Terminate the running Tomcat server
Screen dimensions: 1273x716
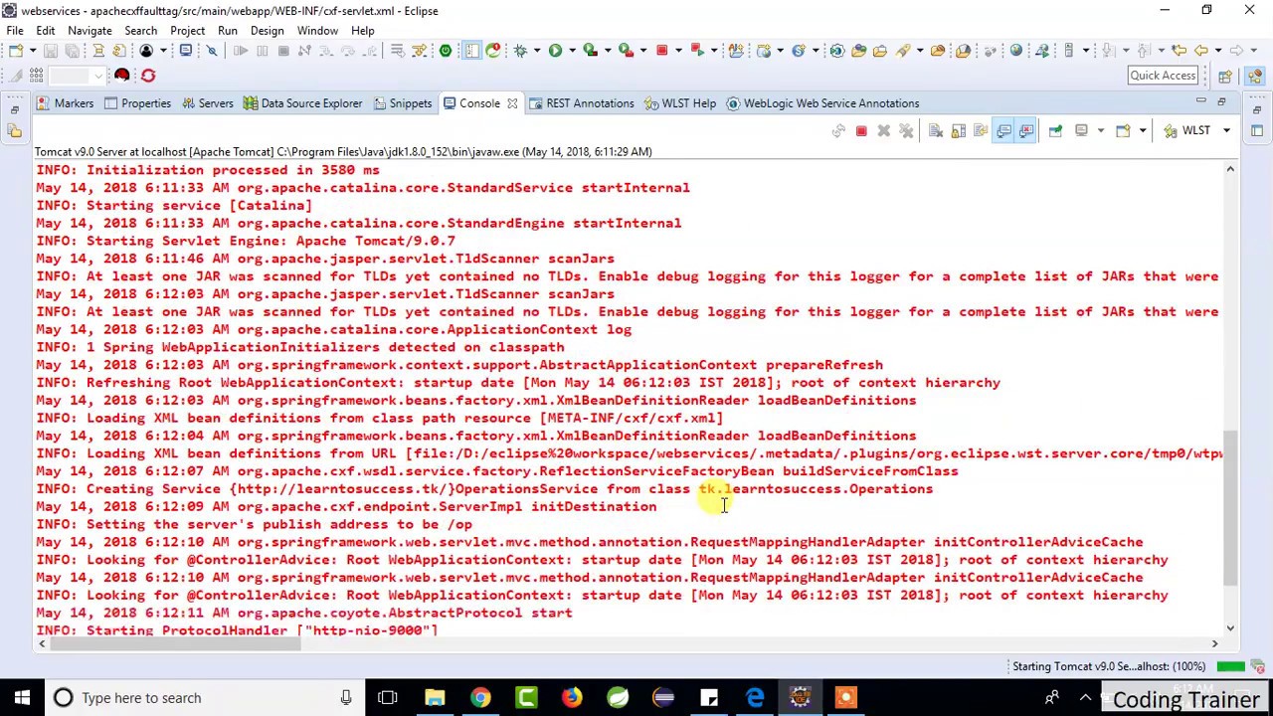[861, 130]
